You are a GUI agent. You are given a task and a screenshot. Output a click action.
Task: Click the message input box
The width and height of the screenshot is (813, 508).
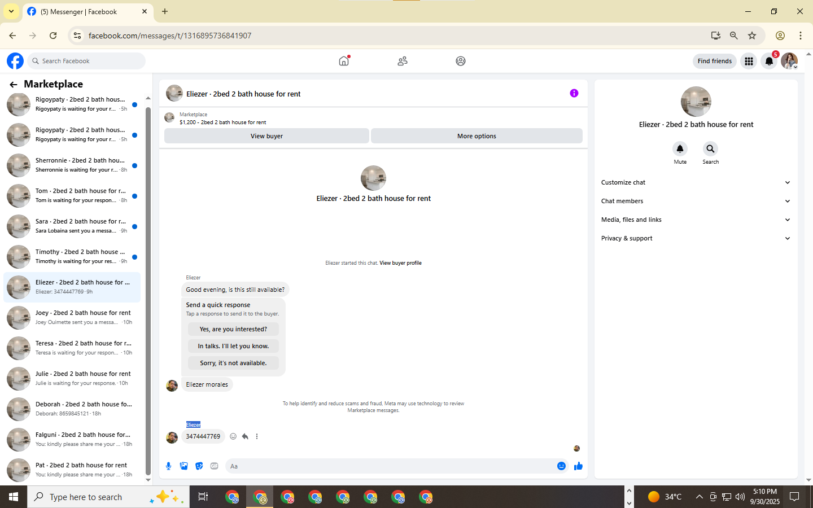(x=390, y=466)
